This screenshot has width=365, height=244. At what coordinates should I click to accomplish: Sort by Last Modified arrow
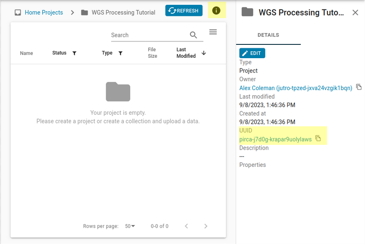coord(204,53)
